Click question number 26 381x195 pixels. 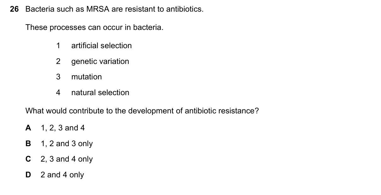coord(14,9)
